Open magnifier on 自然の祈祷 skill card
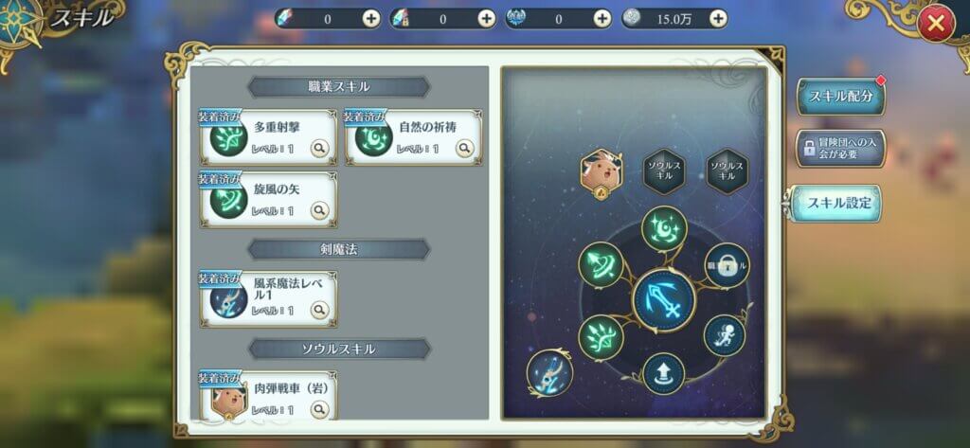 pyautogui.click(x=464, y=149)
